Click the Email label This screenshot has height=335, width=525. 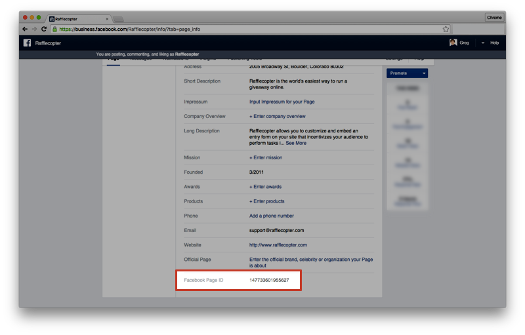(x=190, y=230)
